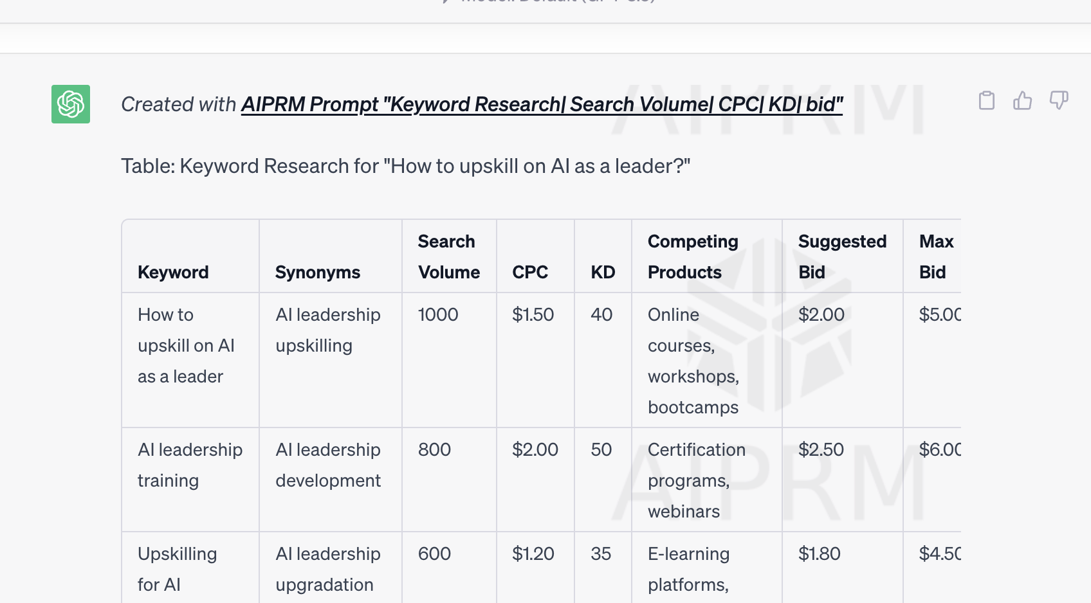Select the Max Bid column header
Viewport: 1091px width, 603px height.
[936, 256]
